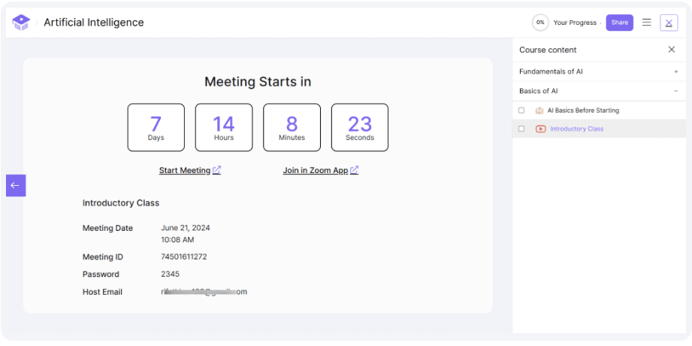Select the Introductory Class lesson
The height and width of the screenshot is (346, 692).
(576, 129)
